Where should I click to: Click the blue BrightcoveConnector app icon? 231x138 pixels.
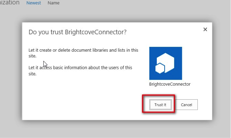(166, 63)
